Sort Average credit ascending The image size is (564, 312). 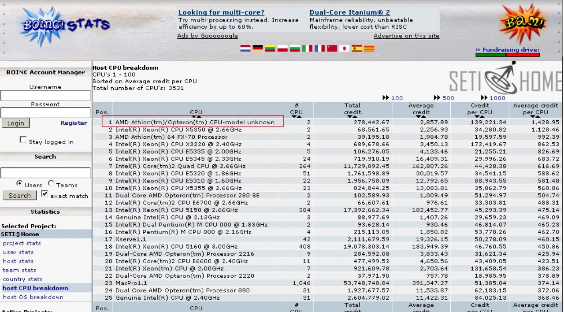[423, 117]
